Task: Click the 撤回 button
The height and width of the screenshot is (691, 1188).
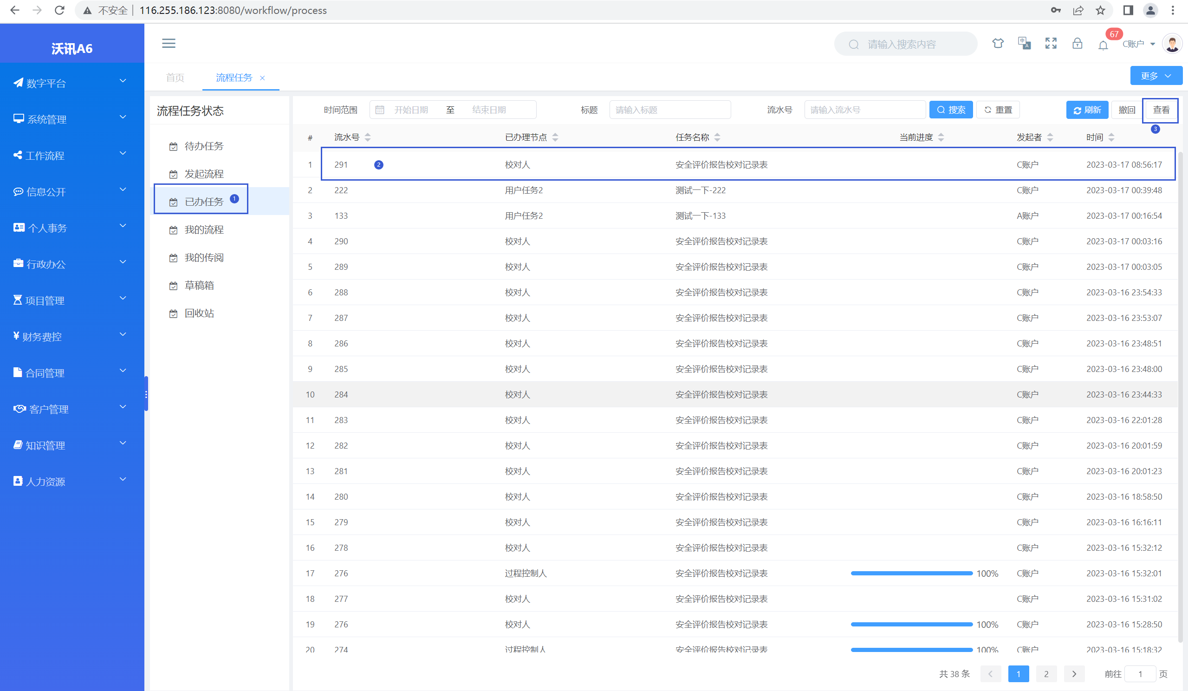Action: [1127, 110]
